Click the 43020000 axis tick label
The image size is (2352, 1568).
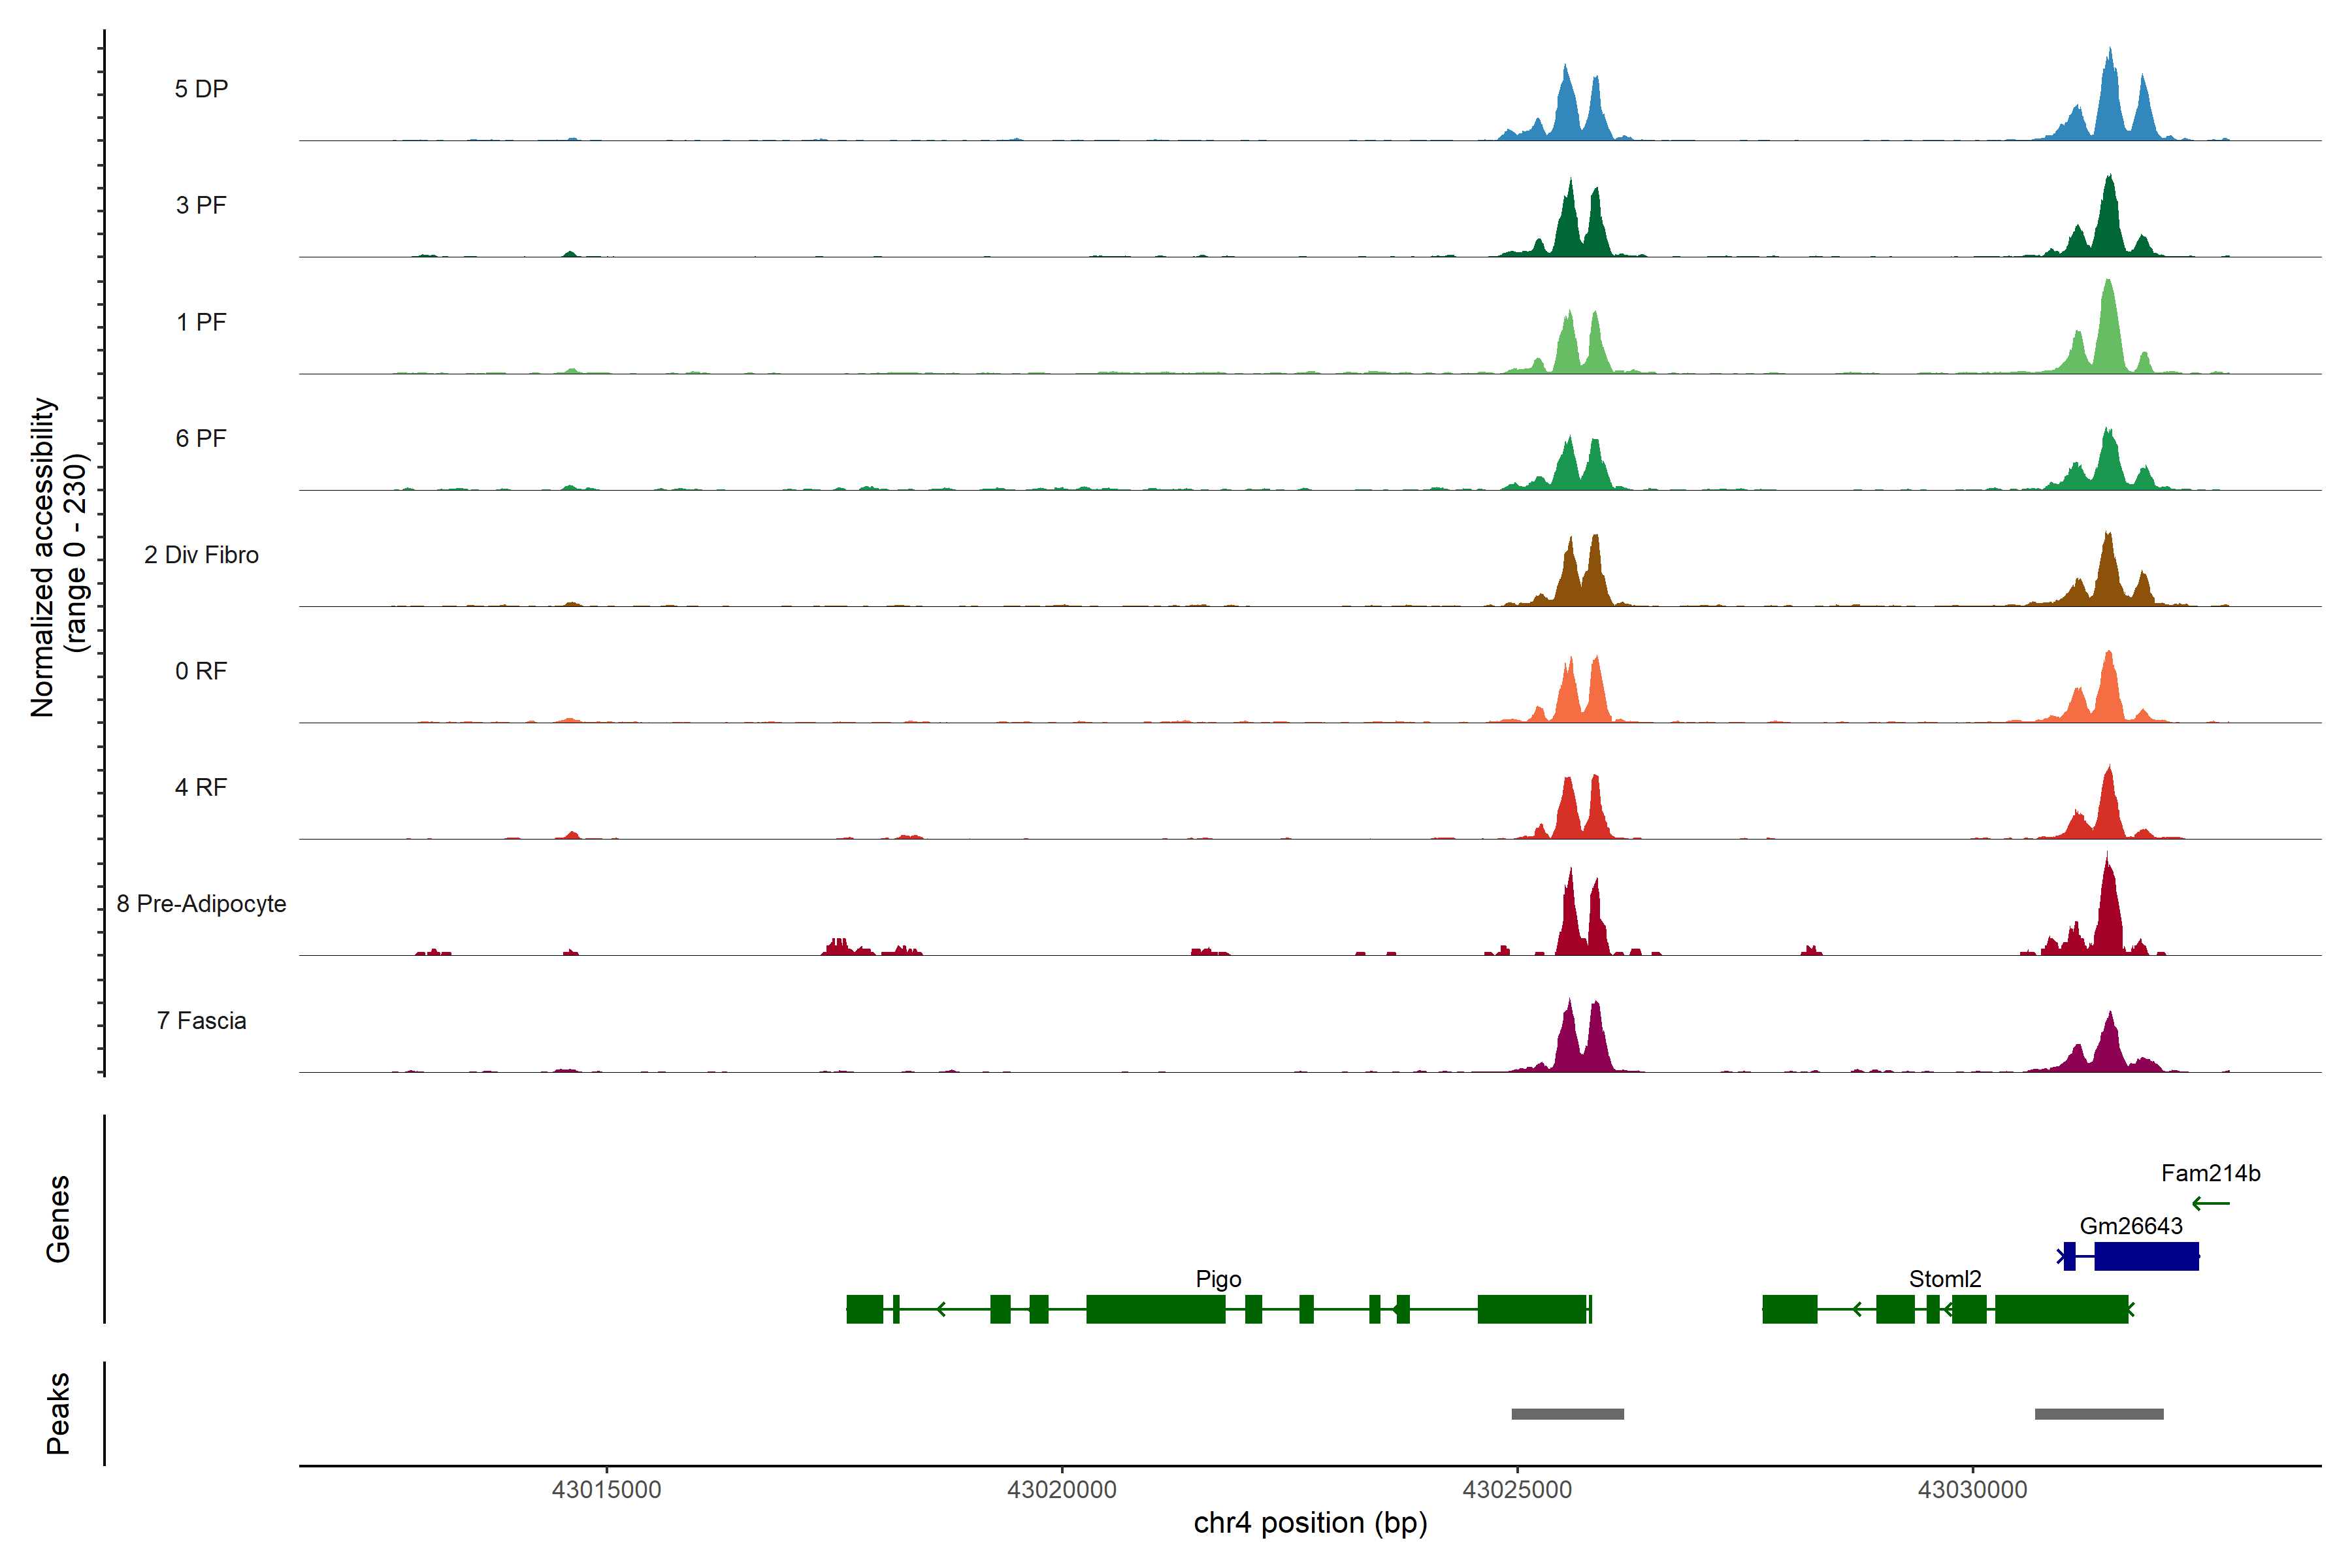(x=1061, y=1489)
